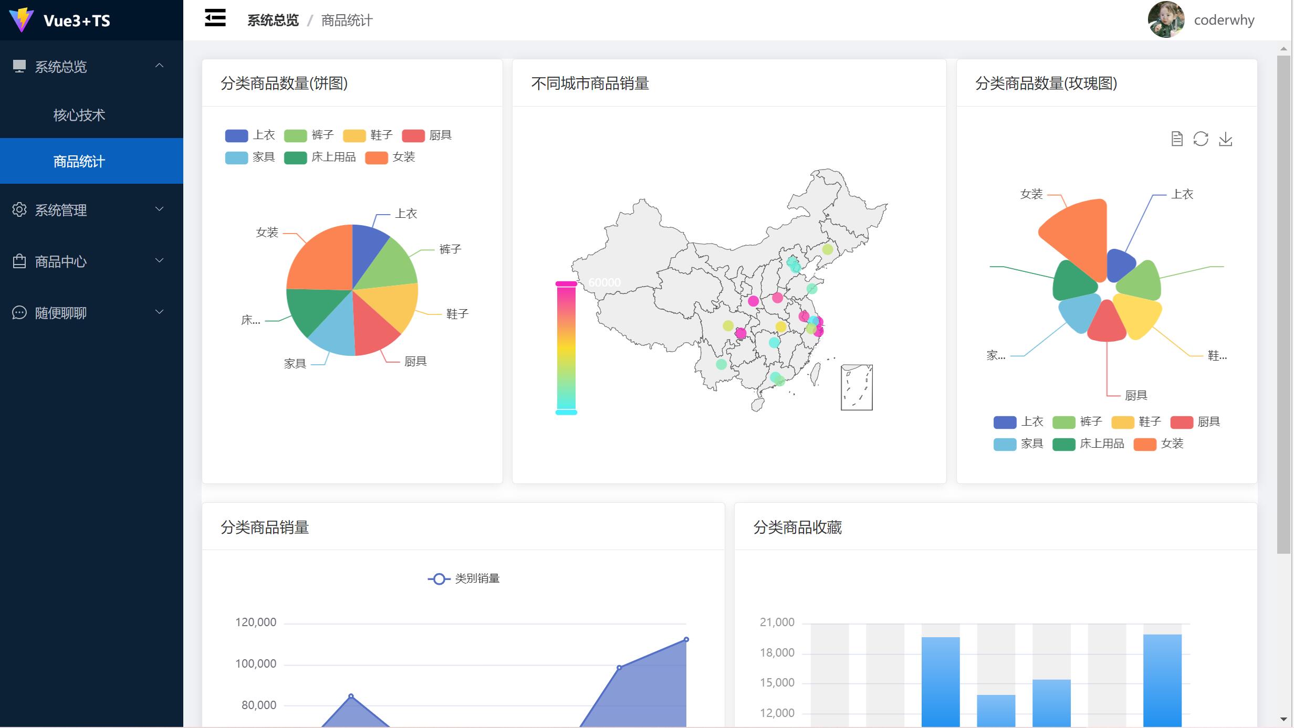Click the coderwhy user avatar
The image size is (1294, 728).
(1166, 20)
